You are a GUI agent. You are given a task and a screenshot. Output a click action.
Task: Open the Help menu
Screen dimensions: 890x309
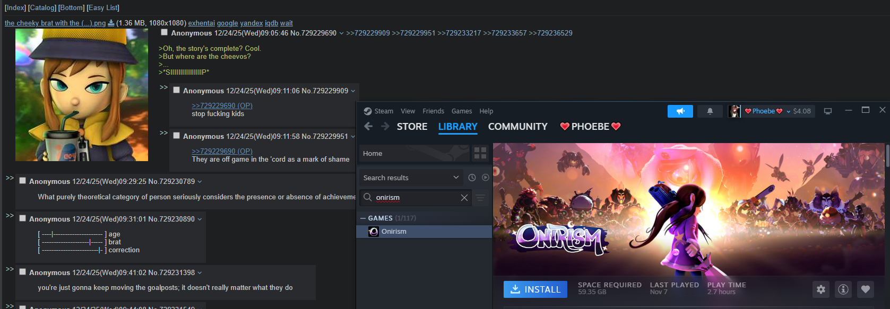point(486,111)
